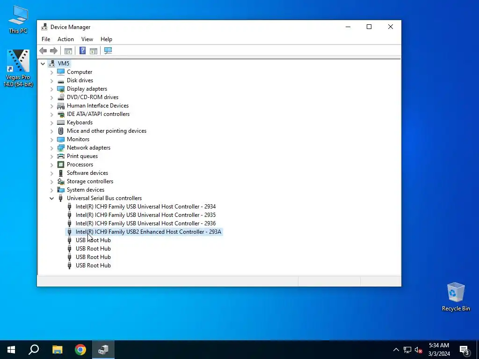This screenshot has width=479, height=359.
Task: Click the muted volume tray icon
Action: coord(418,350)
